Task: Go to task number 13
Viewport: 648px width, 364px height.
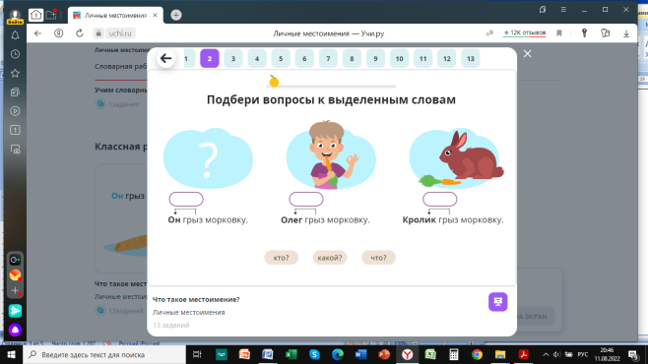Action: pyautogui.click(x=471, y=59)
